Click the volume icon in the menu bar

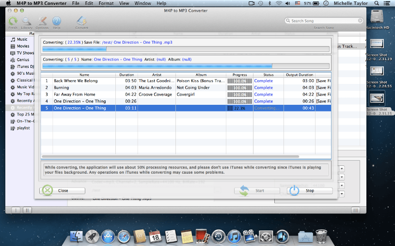coord(287,3)
